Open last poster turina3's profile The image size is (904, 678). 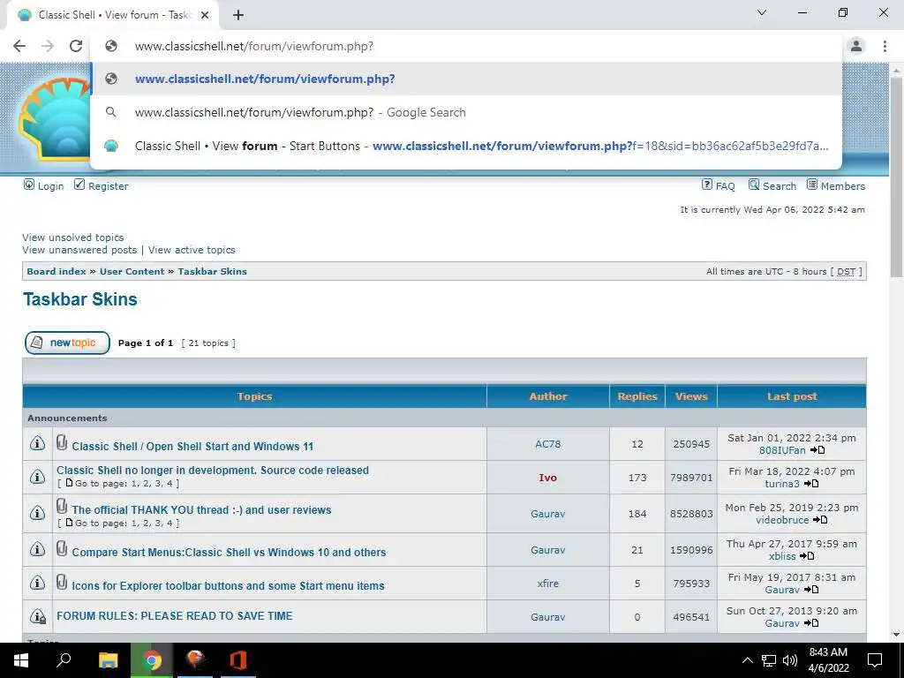[782, 484]
